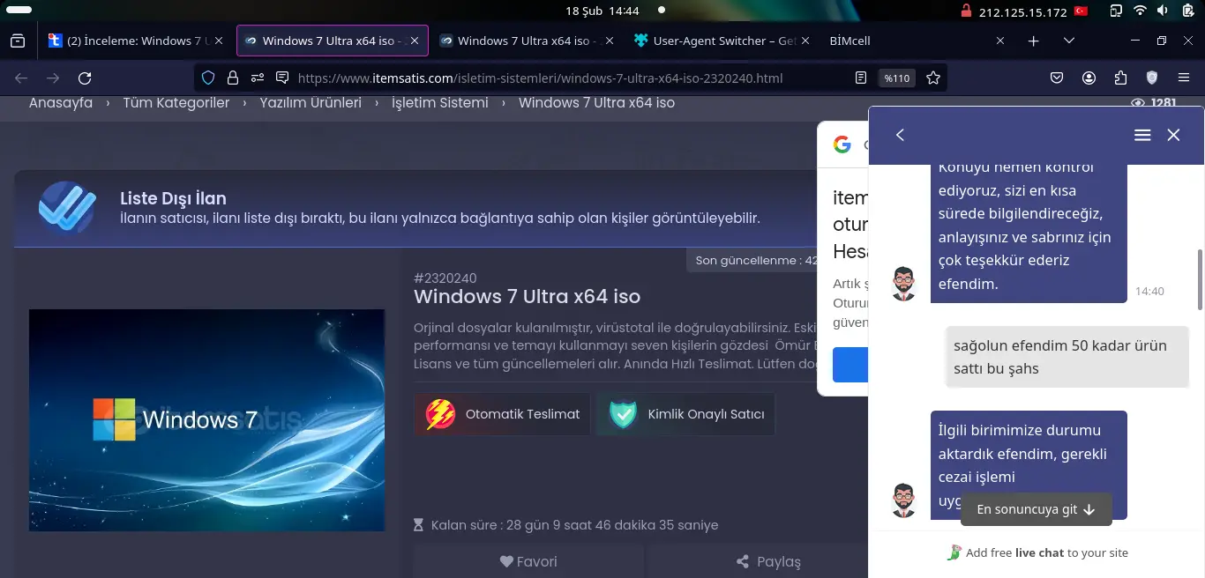Image resolution: width=1205 pixels, height=578 pixels.
Task: Open the Windows 7 product image
Action: pyautogui.click(x=206, y=420)
